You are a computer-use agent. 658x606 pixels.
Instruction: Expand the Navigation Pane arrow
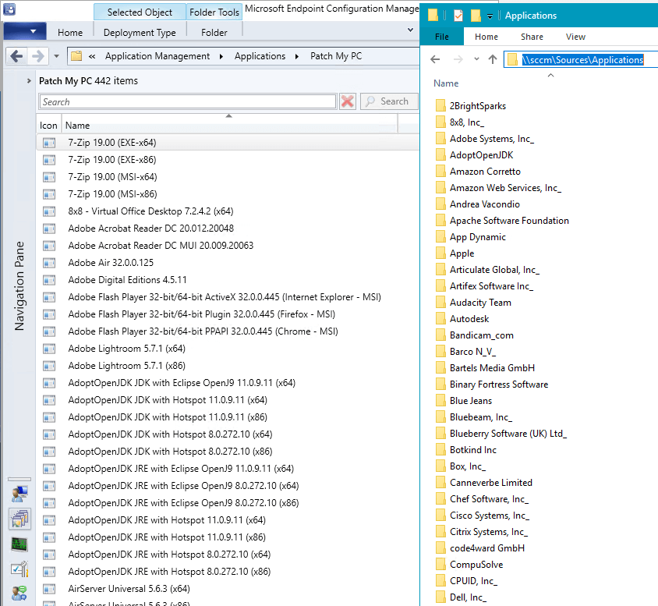coord(29,80)
